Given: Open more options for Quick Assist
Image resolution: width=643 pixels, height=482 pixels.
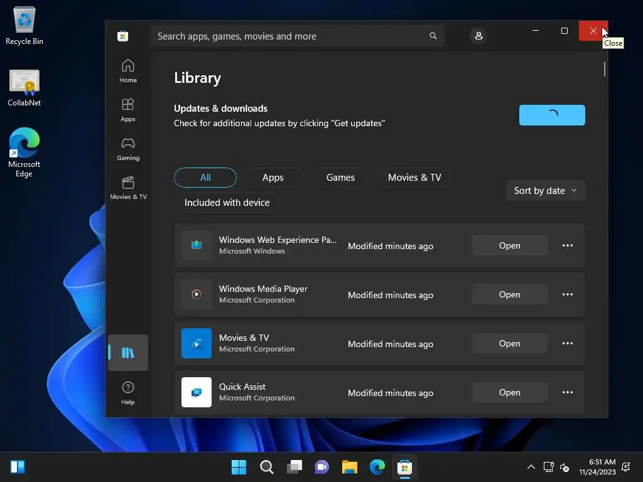Looking at the screenshot, I should coord(568,392).
